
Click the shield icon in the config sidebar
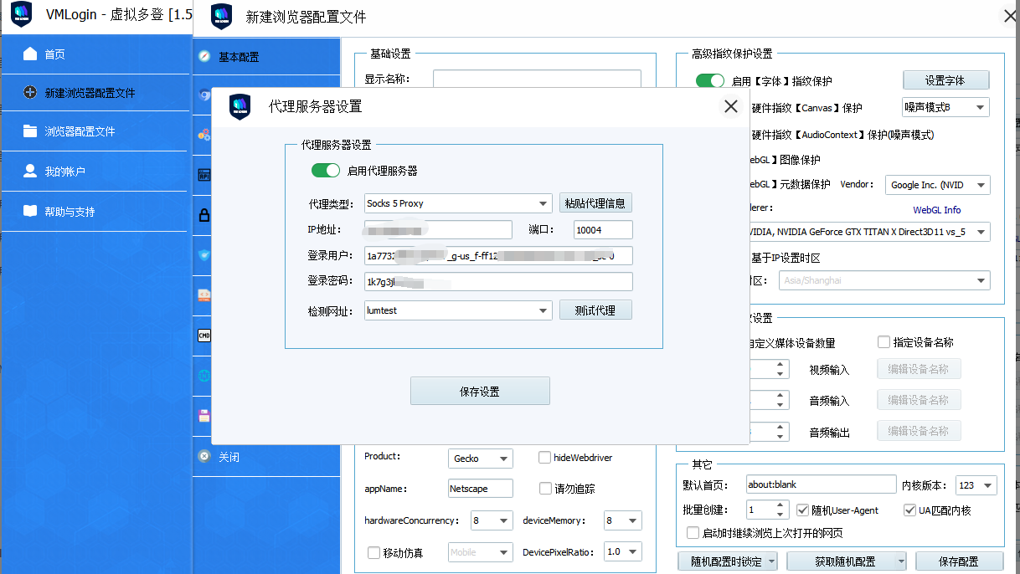203,255
